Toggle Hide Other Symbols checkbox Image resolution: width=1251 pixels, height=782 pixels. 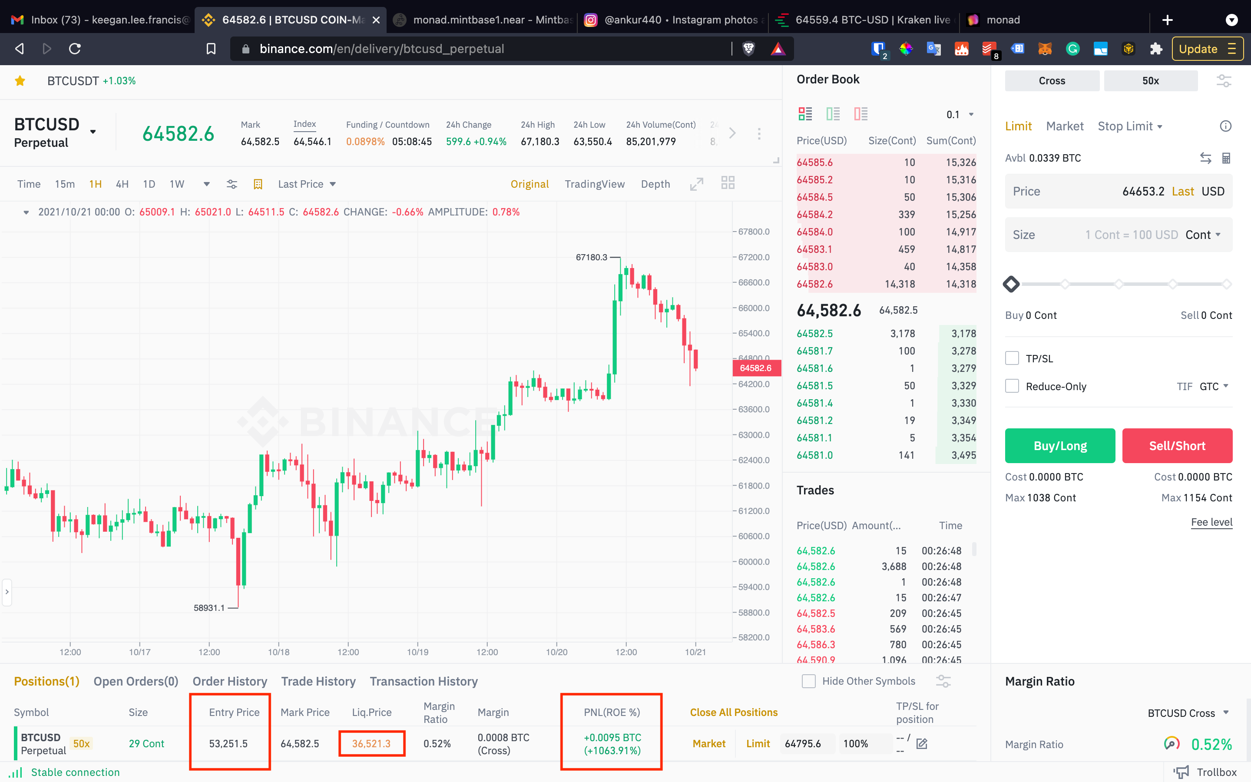tap(808, 681)
